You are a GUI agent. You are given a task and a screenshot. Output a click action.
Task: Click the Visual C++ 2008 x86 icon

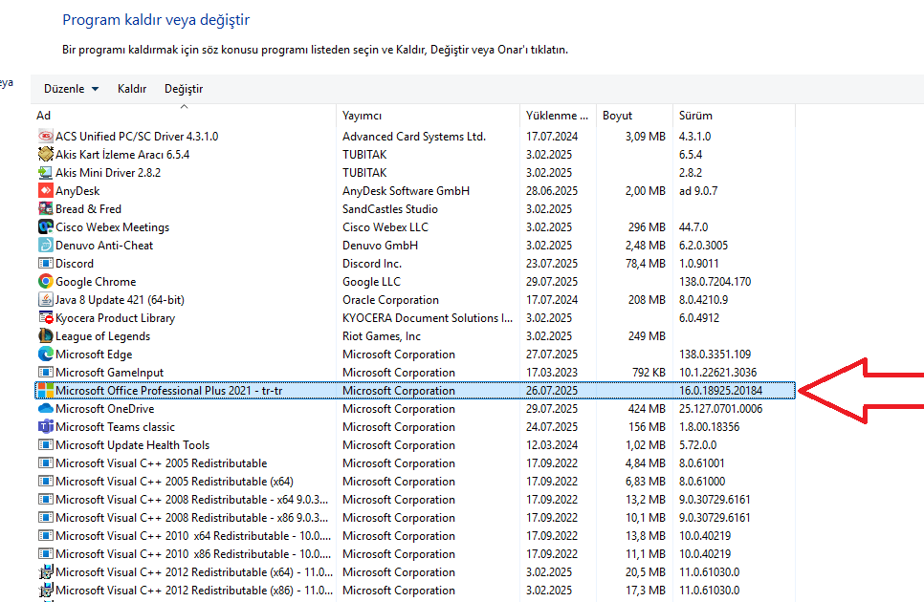coord(45,518)
